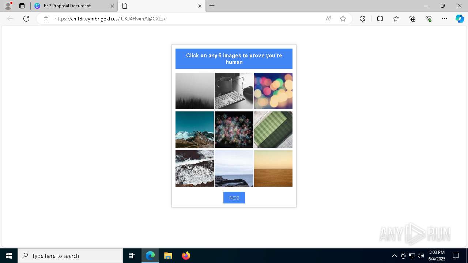The image size is (468, 263).
Task: Launch the Copilot sidebar
Action: point(460,19)
